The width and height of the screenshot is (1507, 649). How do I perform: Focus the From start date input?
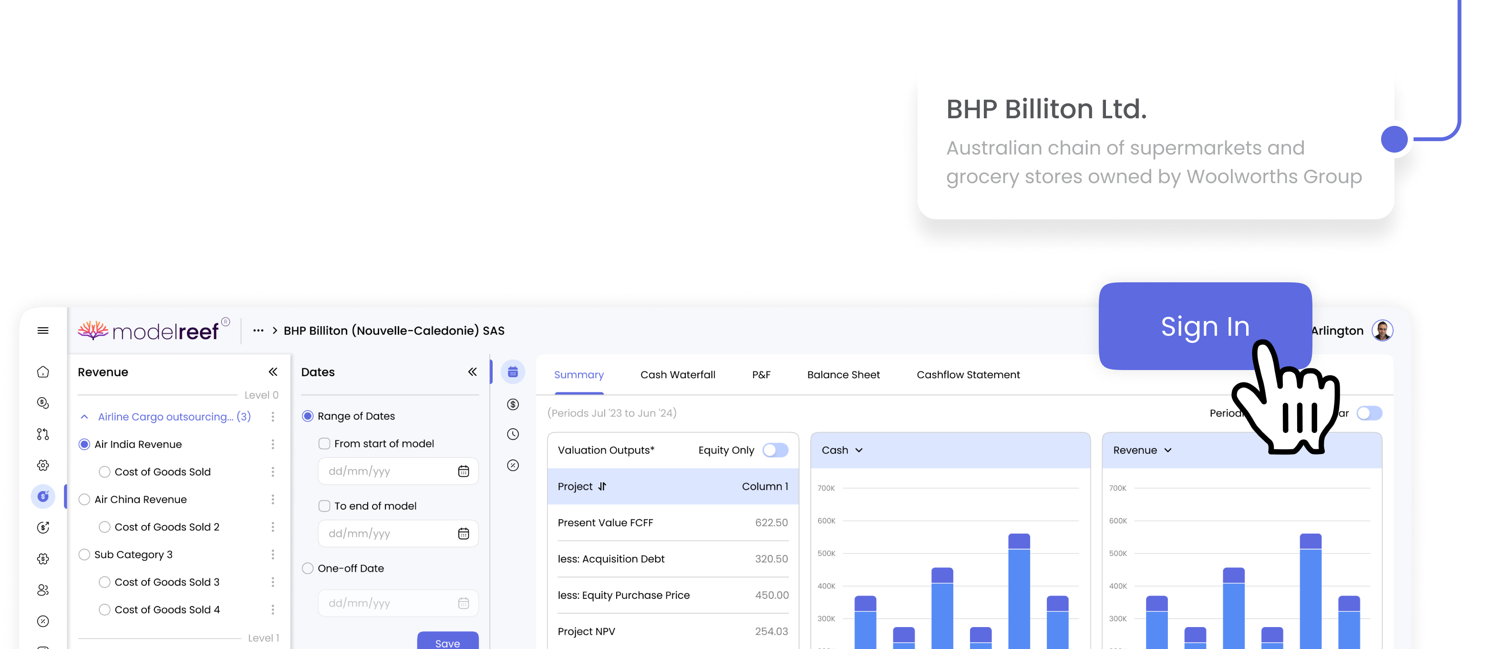(398, 472)
